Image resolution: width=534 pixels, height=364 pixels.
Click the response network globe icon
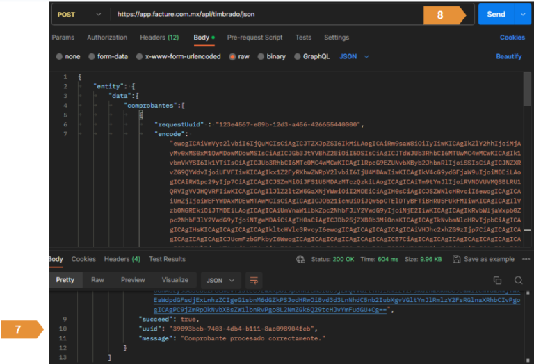[300, 259]
